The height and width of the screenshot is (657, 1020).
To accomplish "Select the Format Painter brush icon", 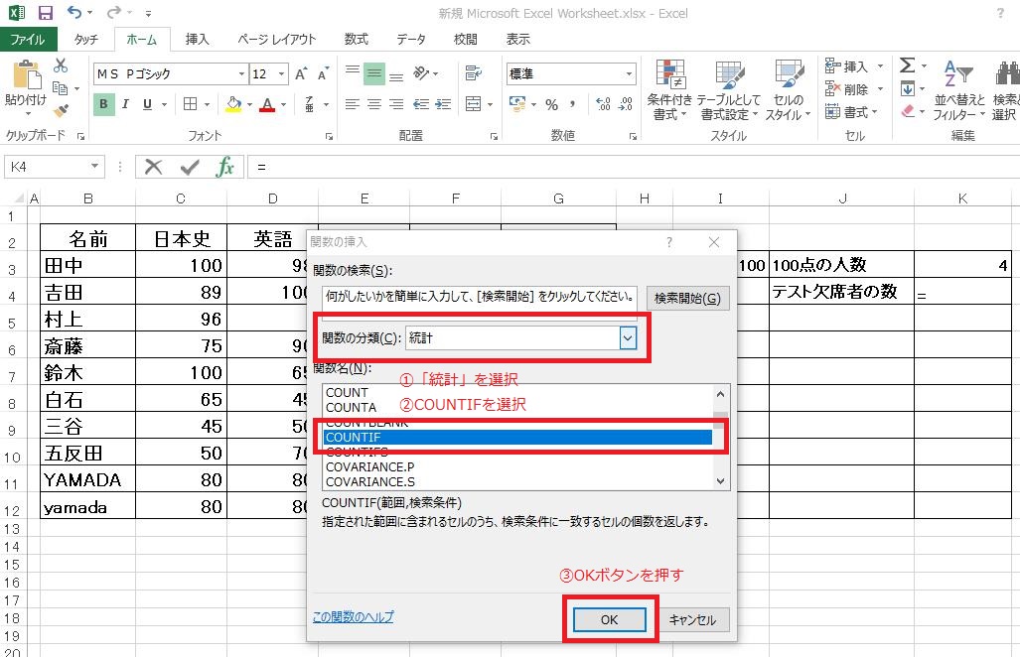I will [x=61, y=111].
